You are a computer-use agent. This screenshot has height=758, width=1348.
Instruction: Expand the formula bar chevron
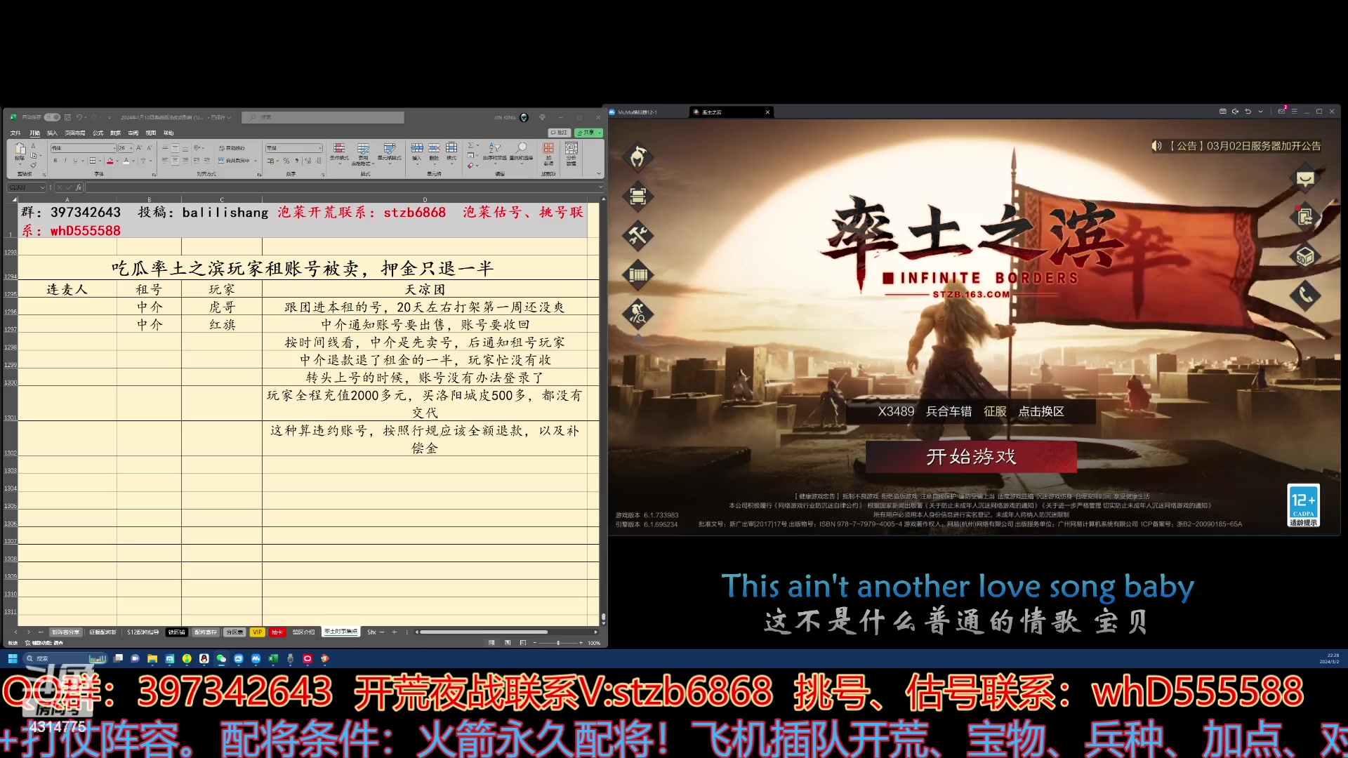click(600, 187)
